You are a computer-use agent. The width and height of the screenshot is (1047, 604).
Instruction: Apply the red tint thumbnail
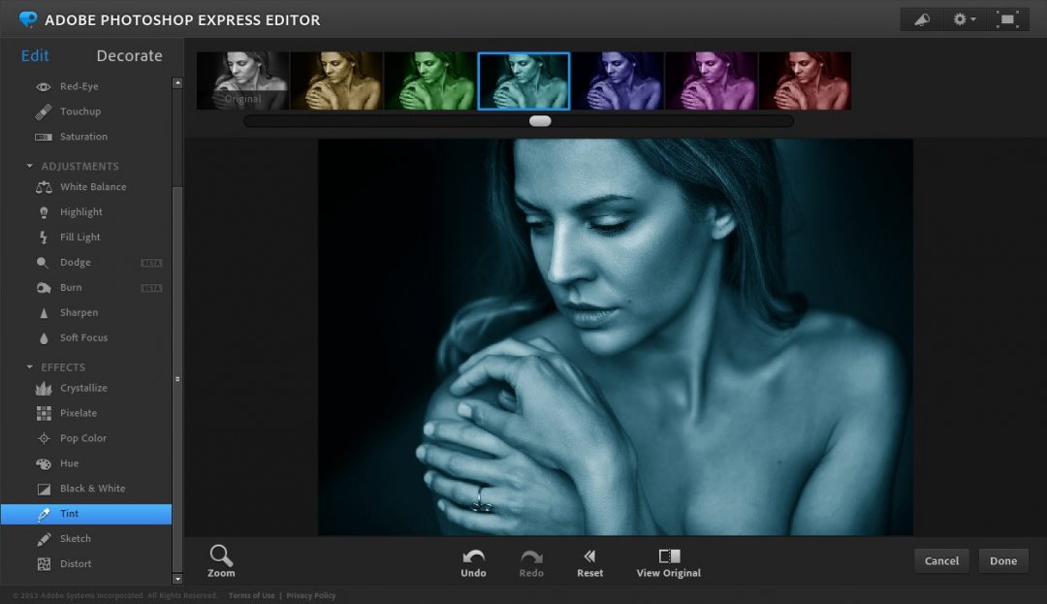805,80
